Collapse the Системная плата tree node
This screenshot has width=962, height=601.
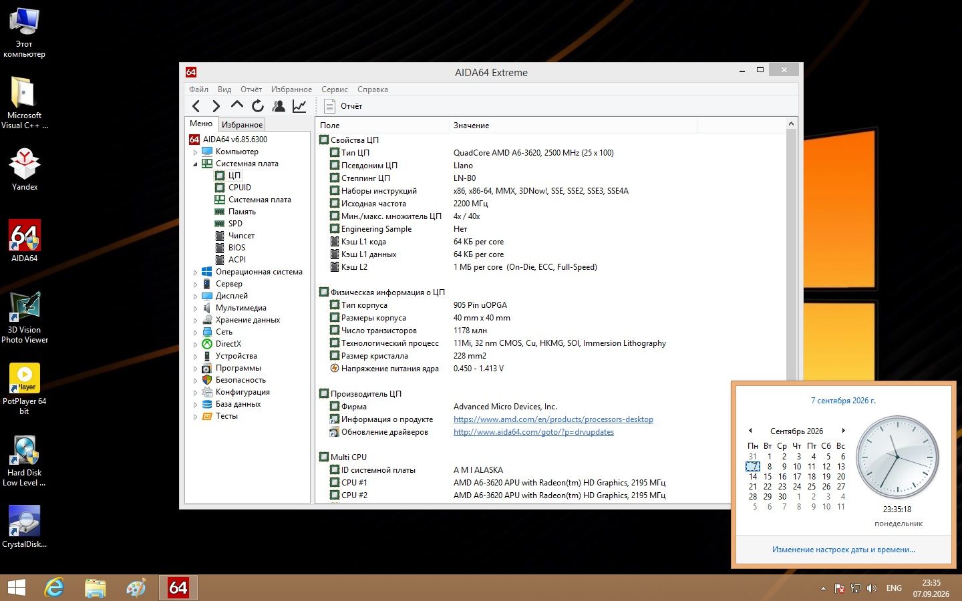(195, 164)
